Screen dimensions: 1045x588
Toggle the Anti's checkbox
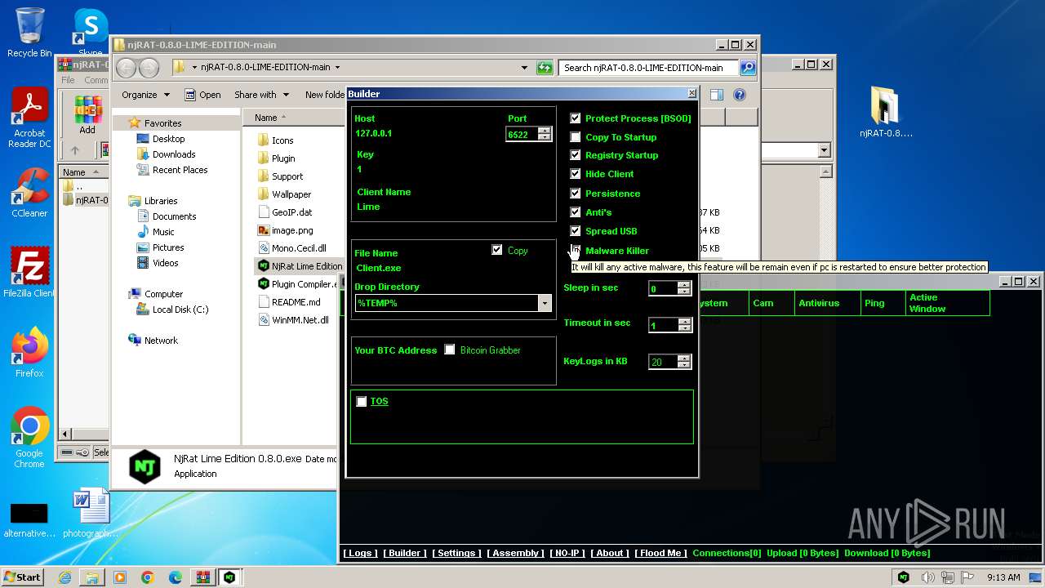tap(576, 212)
